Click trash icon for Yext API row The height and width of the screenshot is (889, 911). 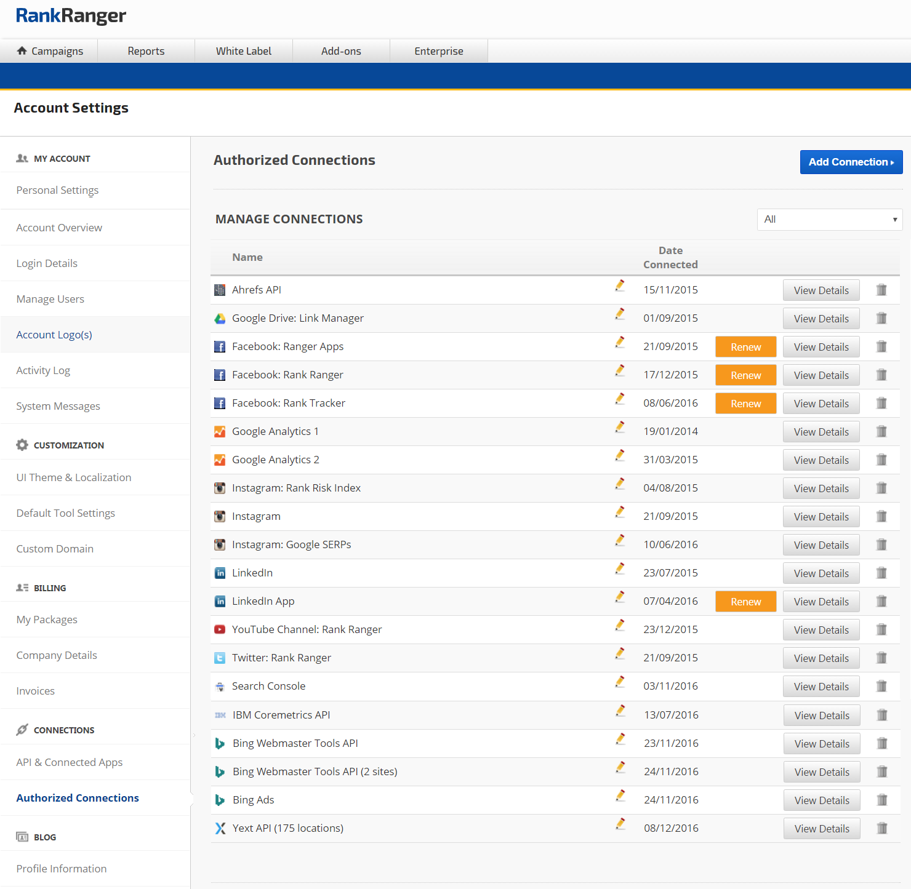click(882, 828)
